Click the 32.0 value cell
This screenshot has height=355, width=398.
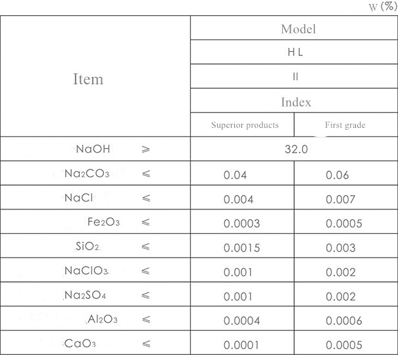pyautogui.click(x=295, y=150)
